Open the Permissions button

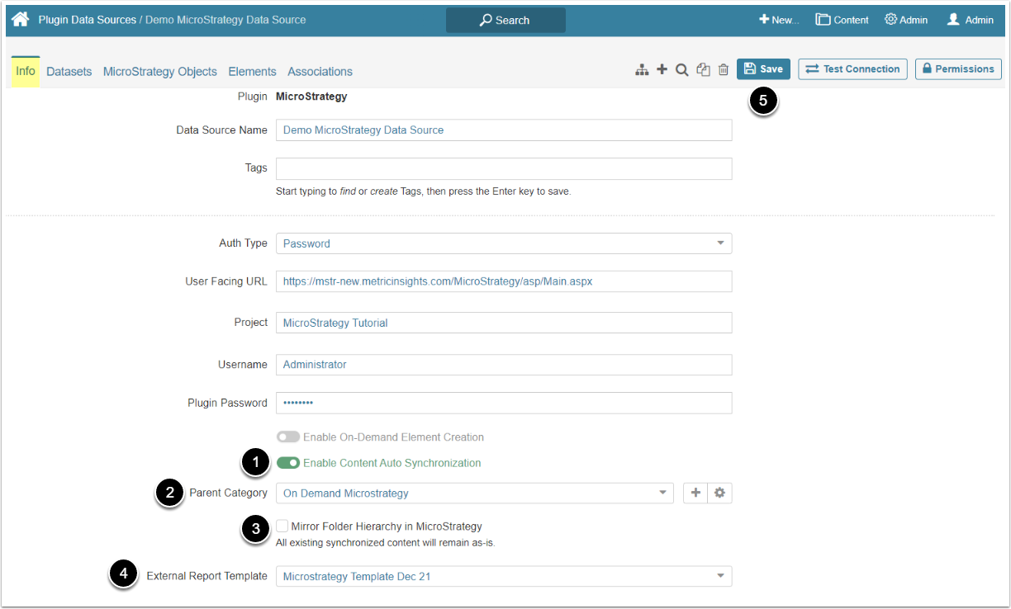coord(958,69)
